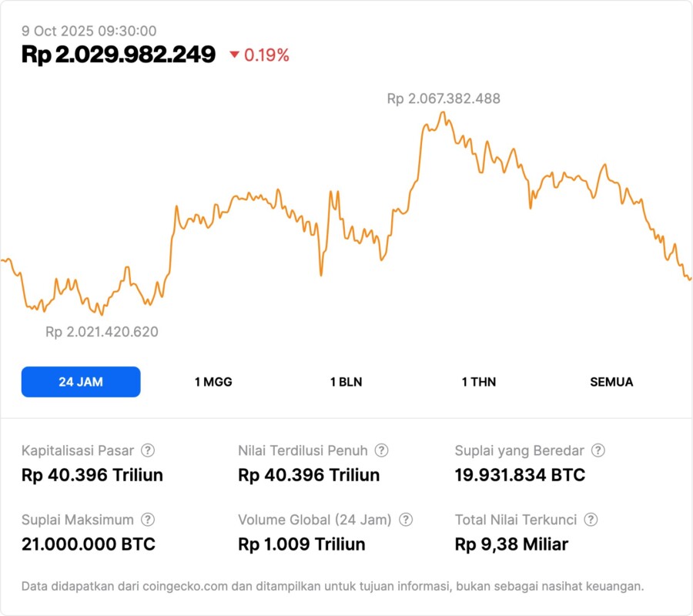Select the 24 JAM time range
The width and height of the screenshot is (693, 616).
(81, 382)
